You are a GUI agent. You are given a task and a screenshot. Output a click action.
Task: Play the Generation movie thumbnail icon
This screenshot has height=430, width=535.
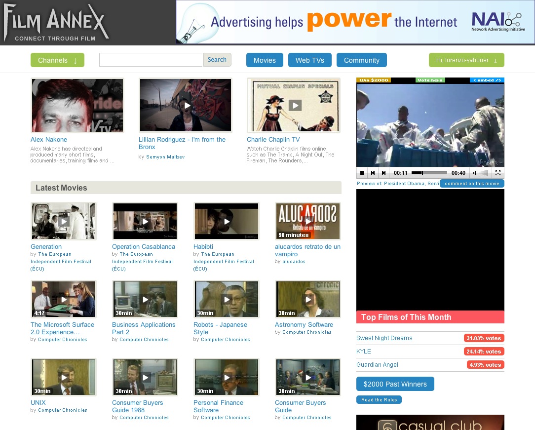tap(64, 222)
